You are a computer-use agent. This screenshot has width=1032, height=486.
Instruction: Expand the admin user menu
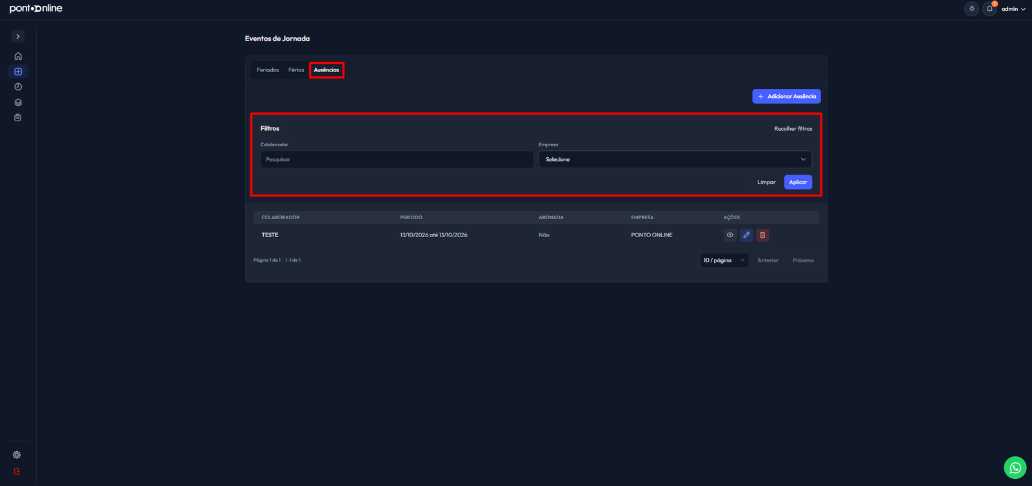point(1013,9)
